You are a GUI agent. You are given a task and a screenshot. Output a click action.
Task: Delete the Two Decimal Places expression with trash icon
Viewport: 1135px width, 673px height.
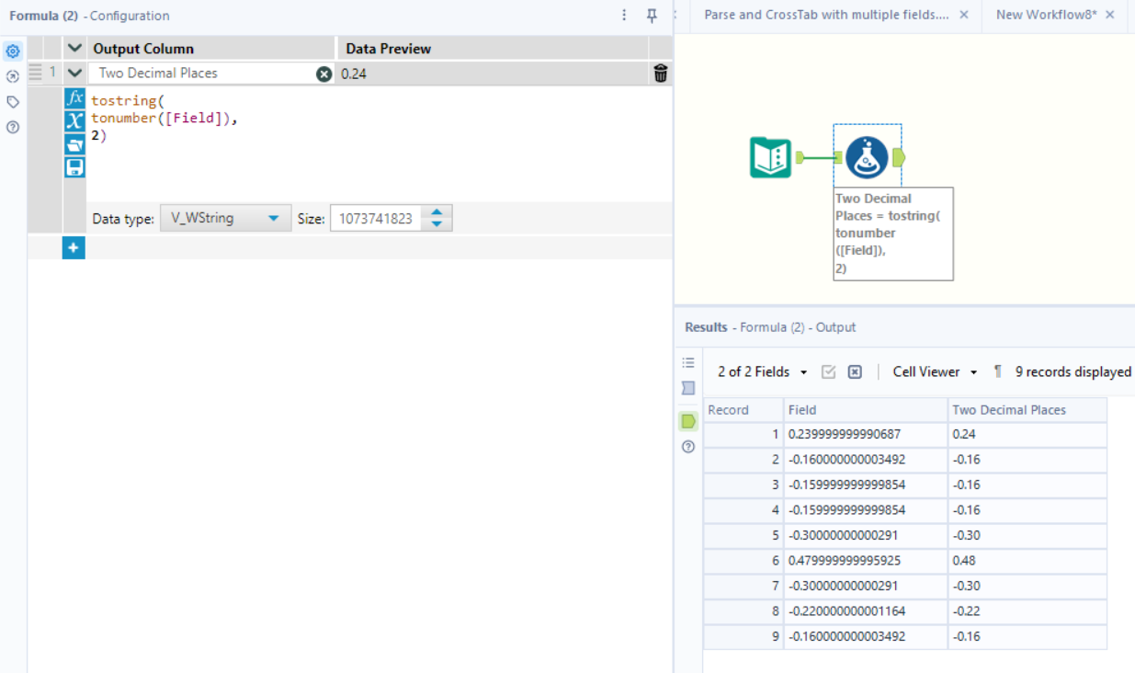pos(660,73)
